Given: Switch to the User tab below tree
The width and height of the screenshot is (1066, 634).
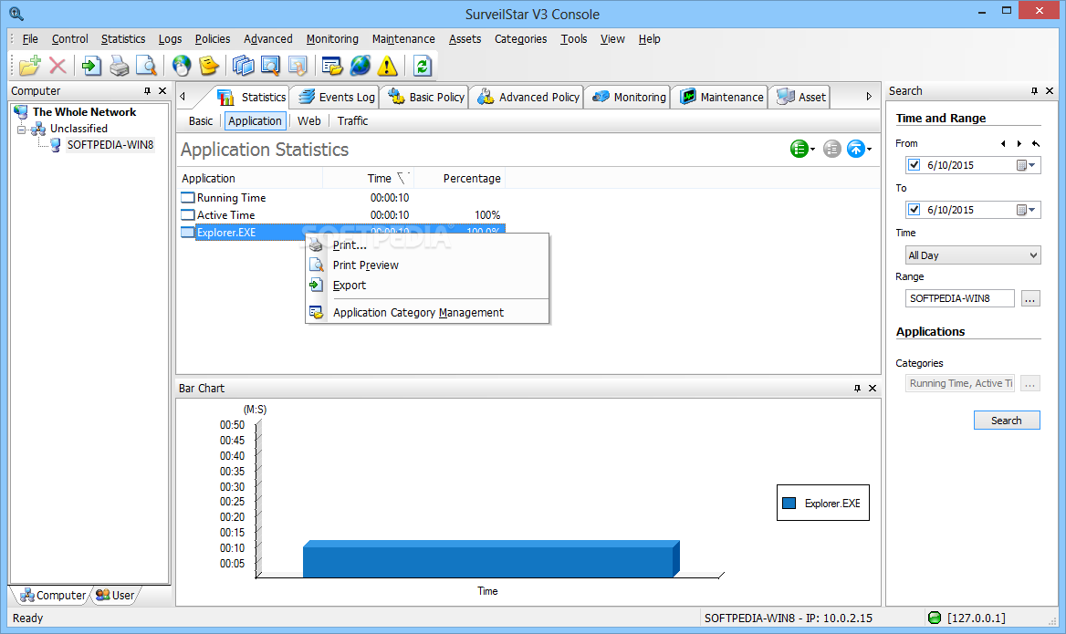Looking at the screenshot, I should [x=115, y=596].
